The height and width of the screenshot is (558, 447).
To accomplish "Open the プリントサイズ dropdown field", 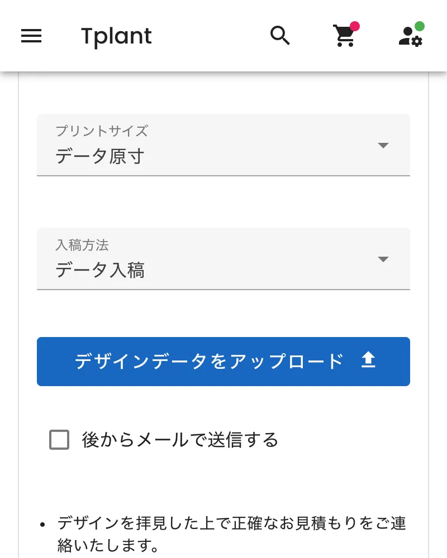I will 223,145.
